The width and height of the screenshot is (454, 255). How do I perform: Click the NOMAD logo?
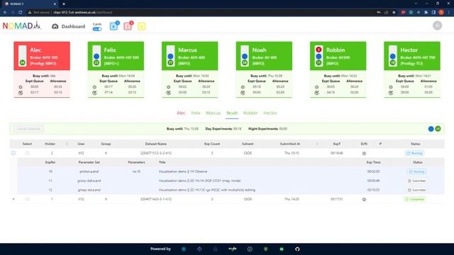[22, 25]
